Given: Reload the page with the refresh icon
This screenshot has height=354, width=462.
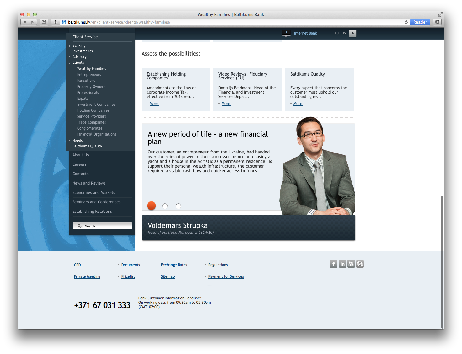Looking at the screenshot, I should point(406,22).
